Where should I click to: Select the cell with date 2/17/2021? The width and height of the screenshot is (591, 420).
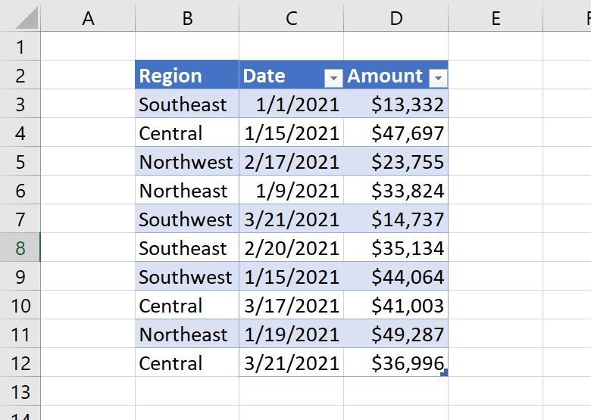(291, 162)
